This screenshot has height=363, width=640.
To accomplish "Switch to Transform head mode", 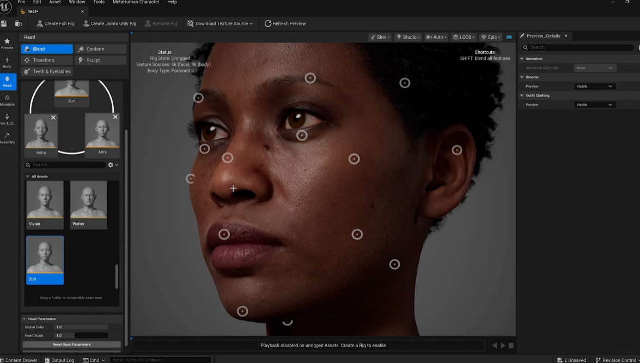I will click(47, 60).
